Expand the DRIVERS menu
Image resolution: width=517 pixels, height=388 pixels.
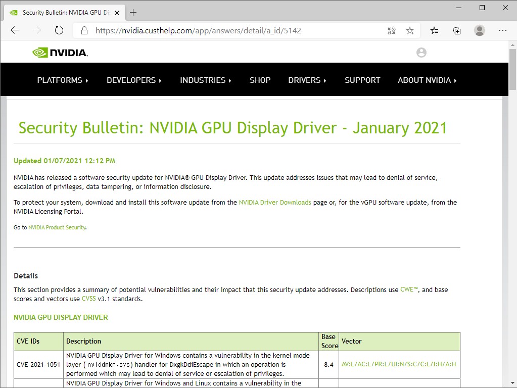pyautogui.click(x=307, y=80)
